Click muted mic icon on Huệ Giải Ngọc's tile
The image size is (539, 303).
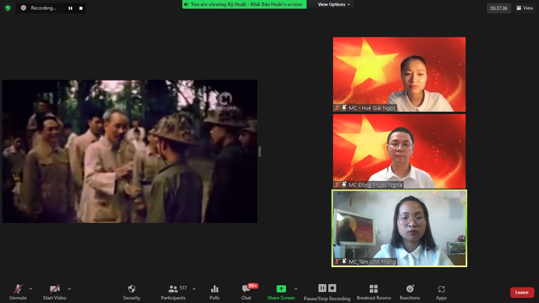tap(337, 108)
